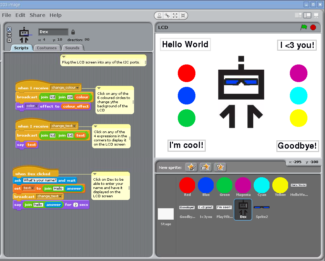Toggle the lock next to Dex name
Viewport: 325px width, 261px height.
click(73, 32)
